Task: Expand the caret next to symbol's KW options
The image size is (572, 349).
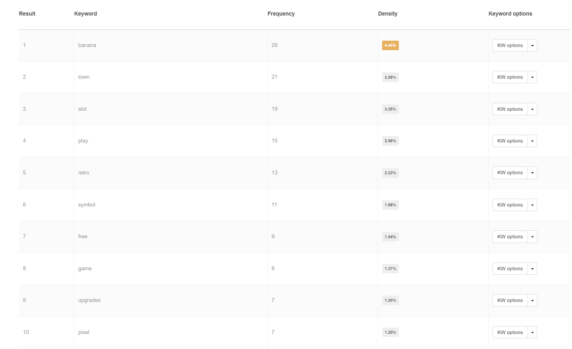Action: (532, 205)
